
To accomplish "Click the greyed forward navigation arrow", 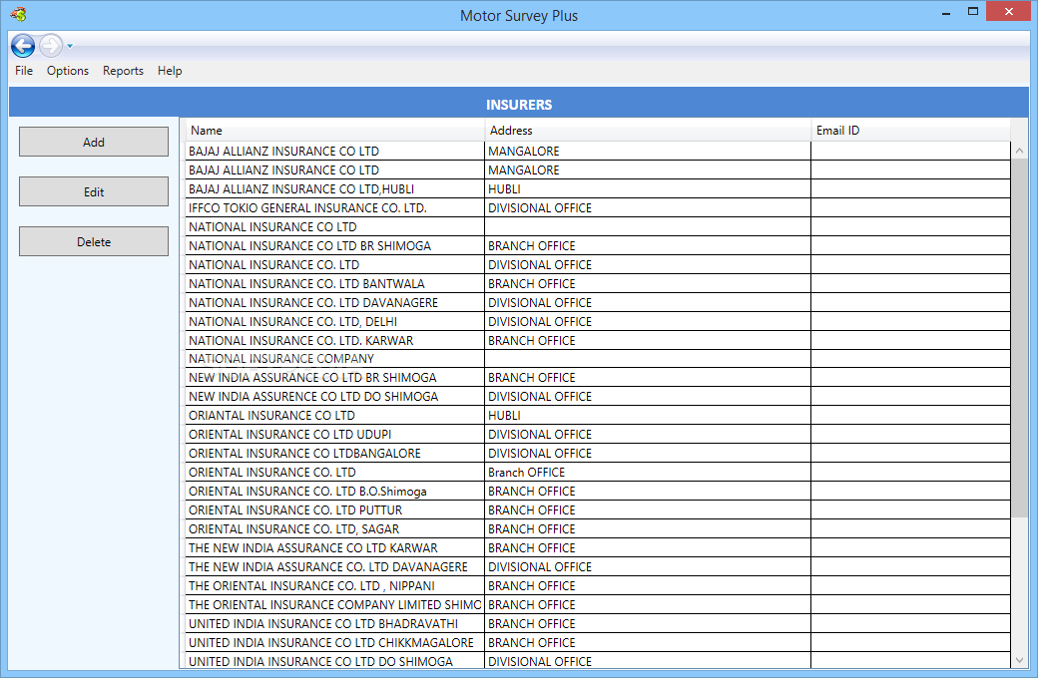I will [x=51, y=46].
